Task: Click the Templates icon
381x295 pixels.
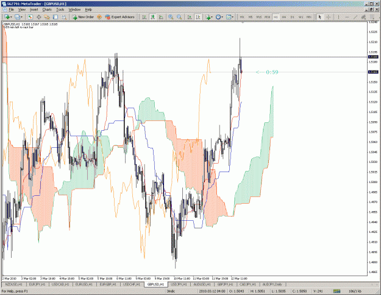Action: coord(229,17)
